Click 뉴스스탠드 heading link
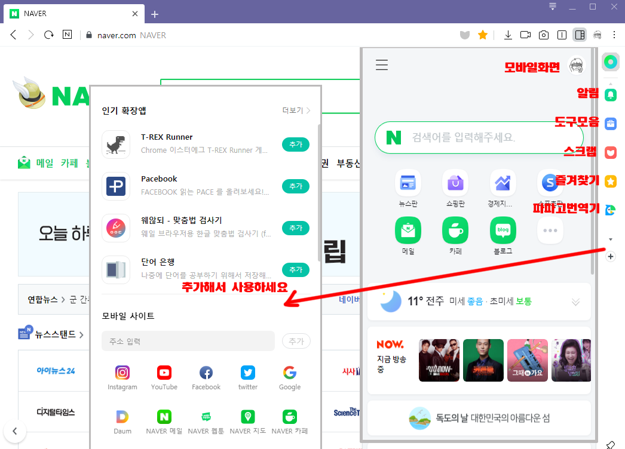 click(x=56, y=334)
